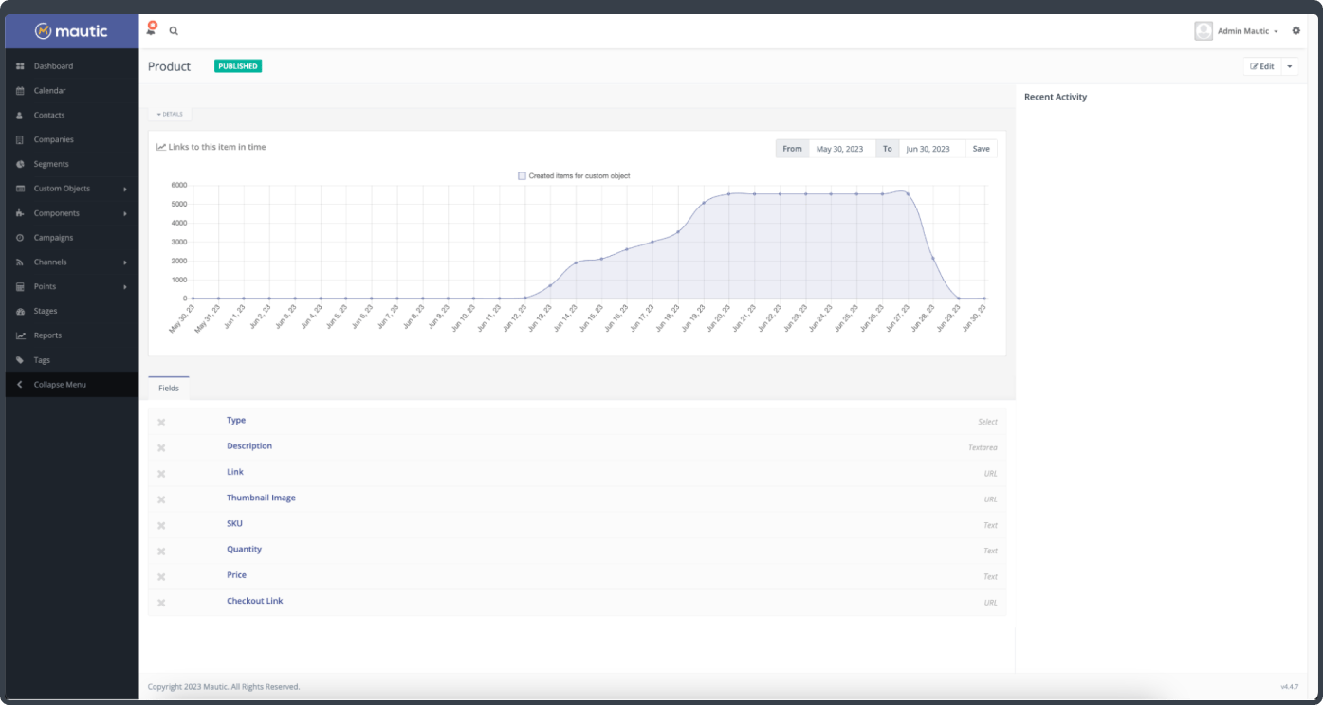Expand the Details toggle section
The image size is (1323, 706).
pyautogui.click(x=170, y=114)
